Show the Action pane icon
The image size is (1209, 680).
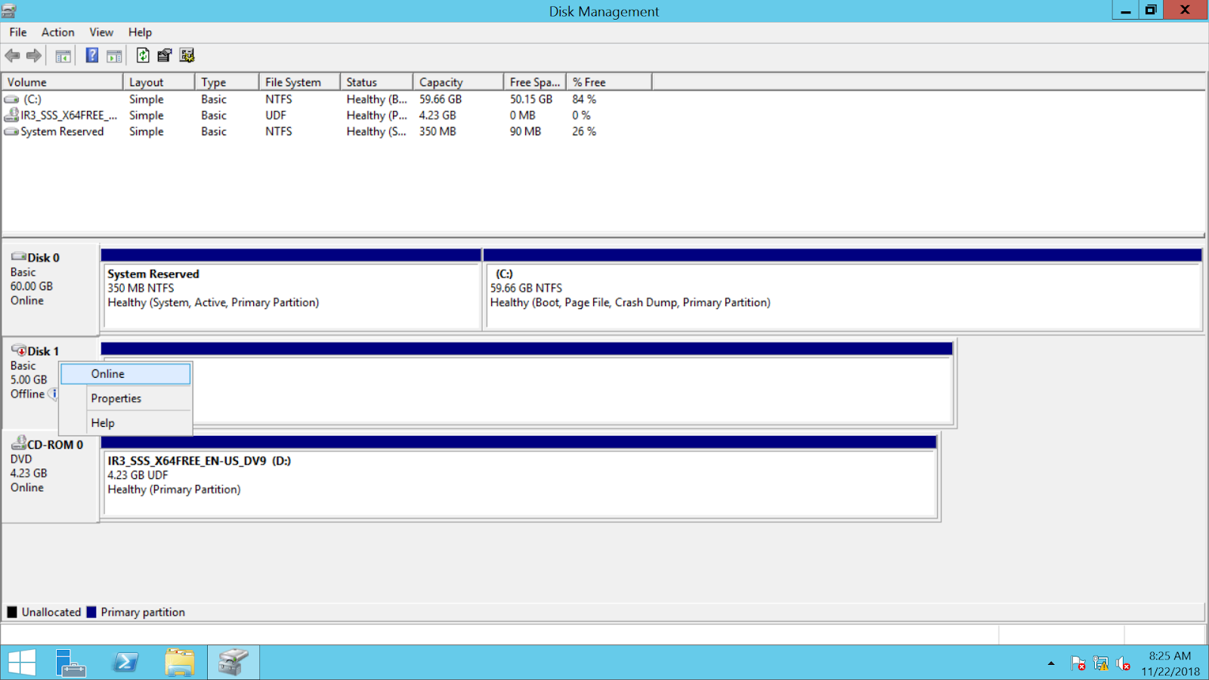[x=113, y=55]
